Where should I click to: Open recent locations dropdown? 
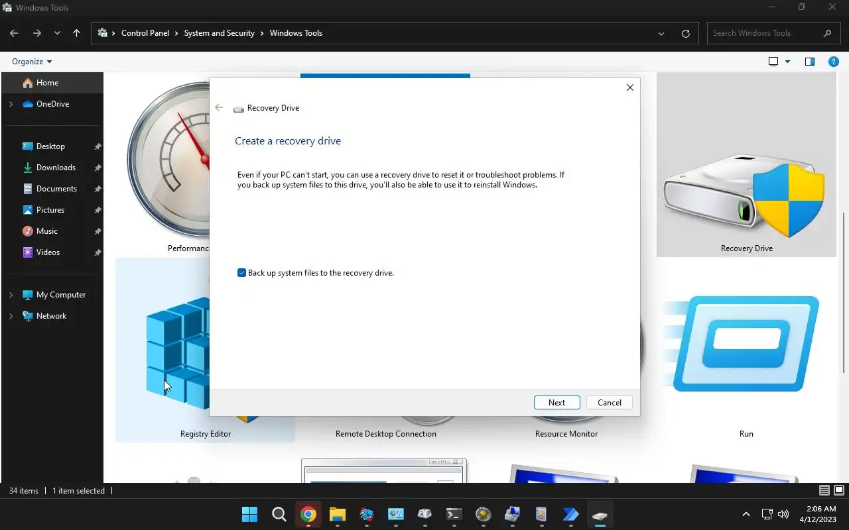(57, 33)
